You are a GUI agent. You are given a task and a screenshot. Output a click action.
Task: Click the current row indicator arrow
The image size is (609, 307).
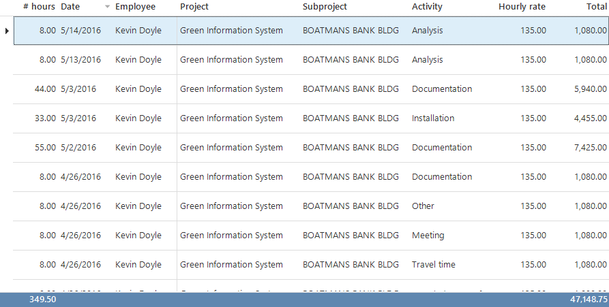point(7,31)
